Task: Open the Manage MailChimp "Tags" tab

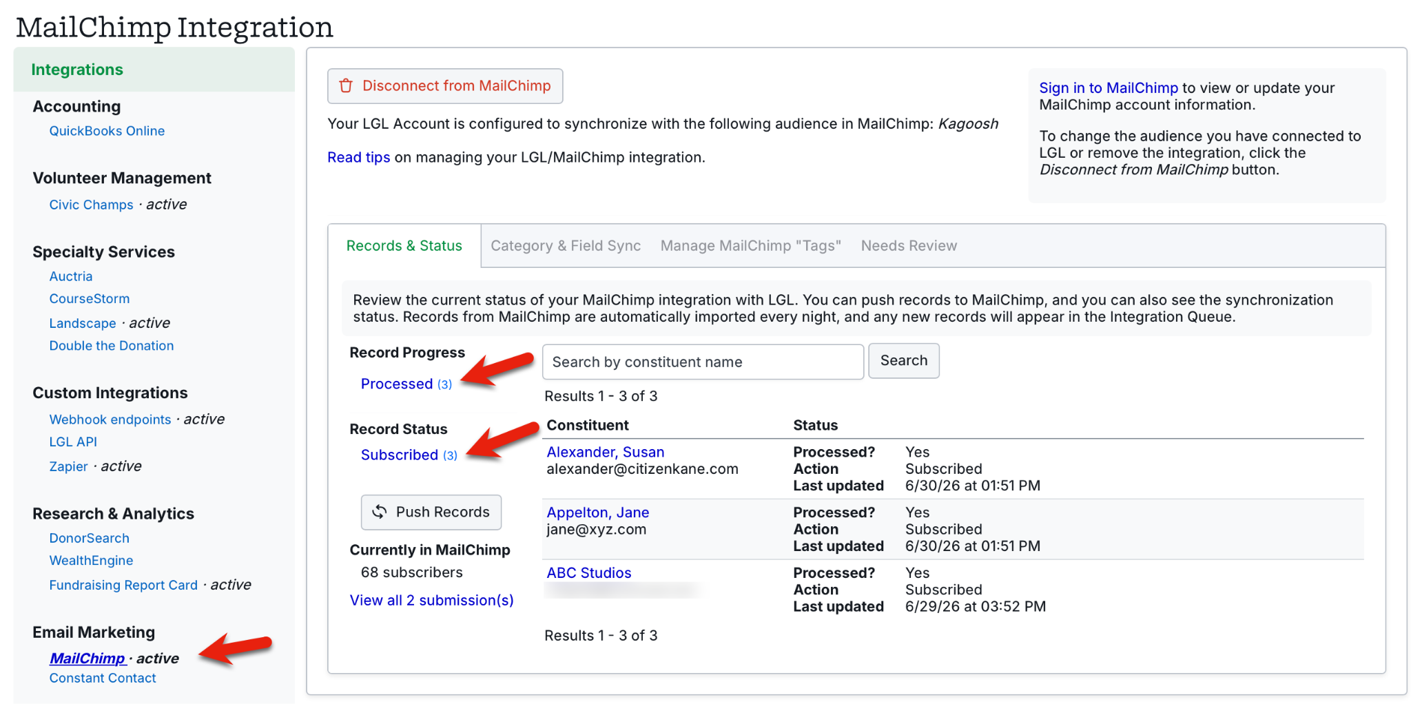Action: click(751, 246)
